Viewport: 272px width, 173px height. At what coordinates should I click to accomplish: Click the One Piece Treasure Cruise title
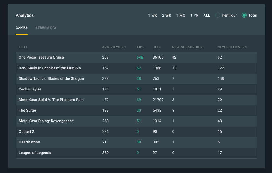41,57
